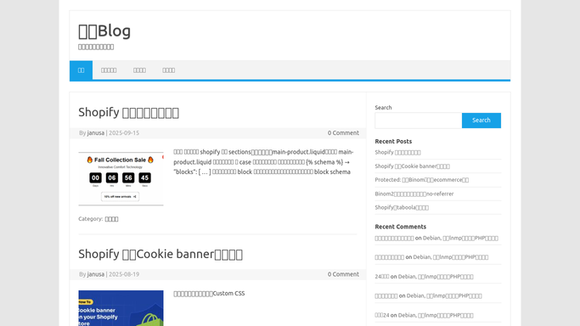The width and height of the screenshot is (580, 326).
Task: Focus the sidebar search input field
Action: tap(419, 121)
